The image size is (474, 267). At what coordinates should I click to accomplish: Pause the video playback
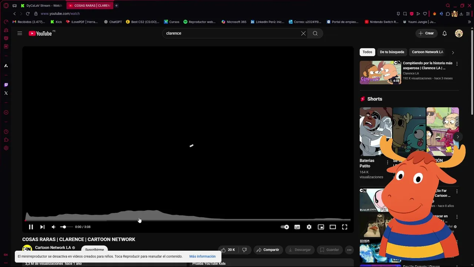click(x=31, y=227)
